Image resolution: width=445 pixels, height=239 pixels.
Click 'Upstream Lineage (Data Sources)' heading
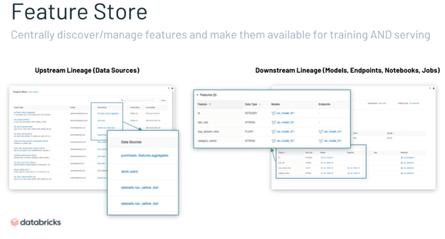(x=87, y=70)
